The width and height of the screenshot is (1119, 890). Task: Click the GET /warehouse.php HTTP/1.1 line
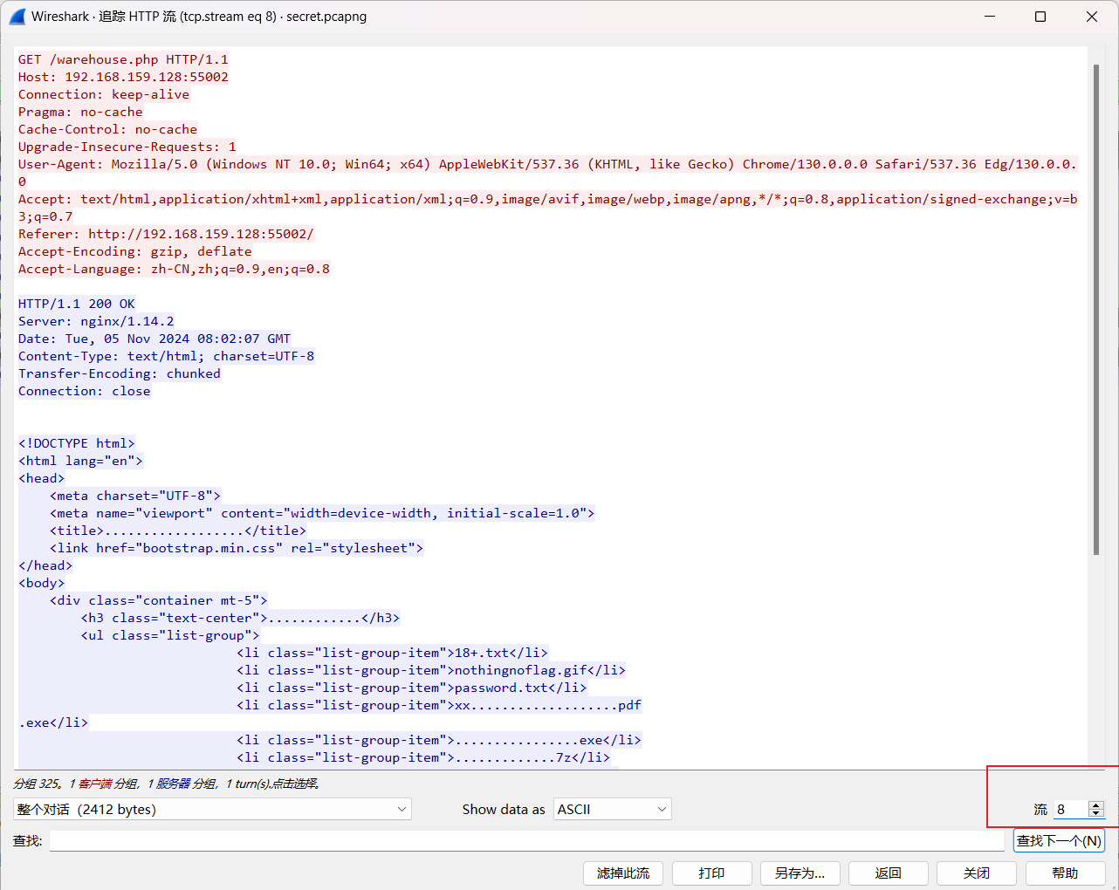coord(123,59)
